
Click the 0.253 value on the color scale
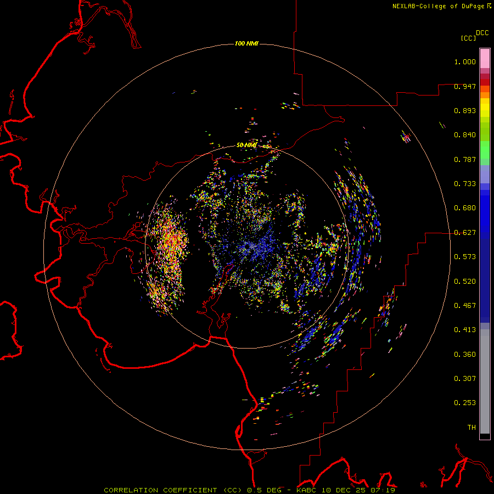tap(465, 403)
